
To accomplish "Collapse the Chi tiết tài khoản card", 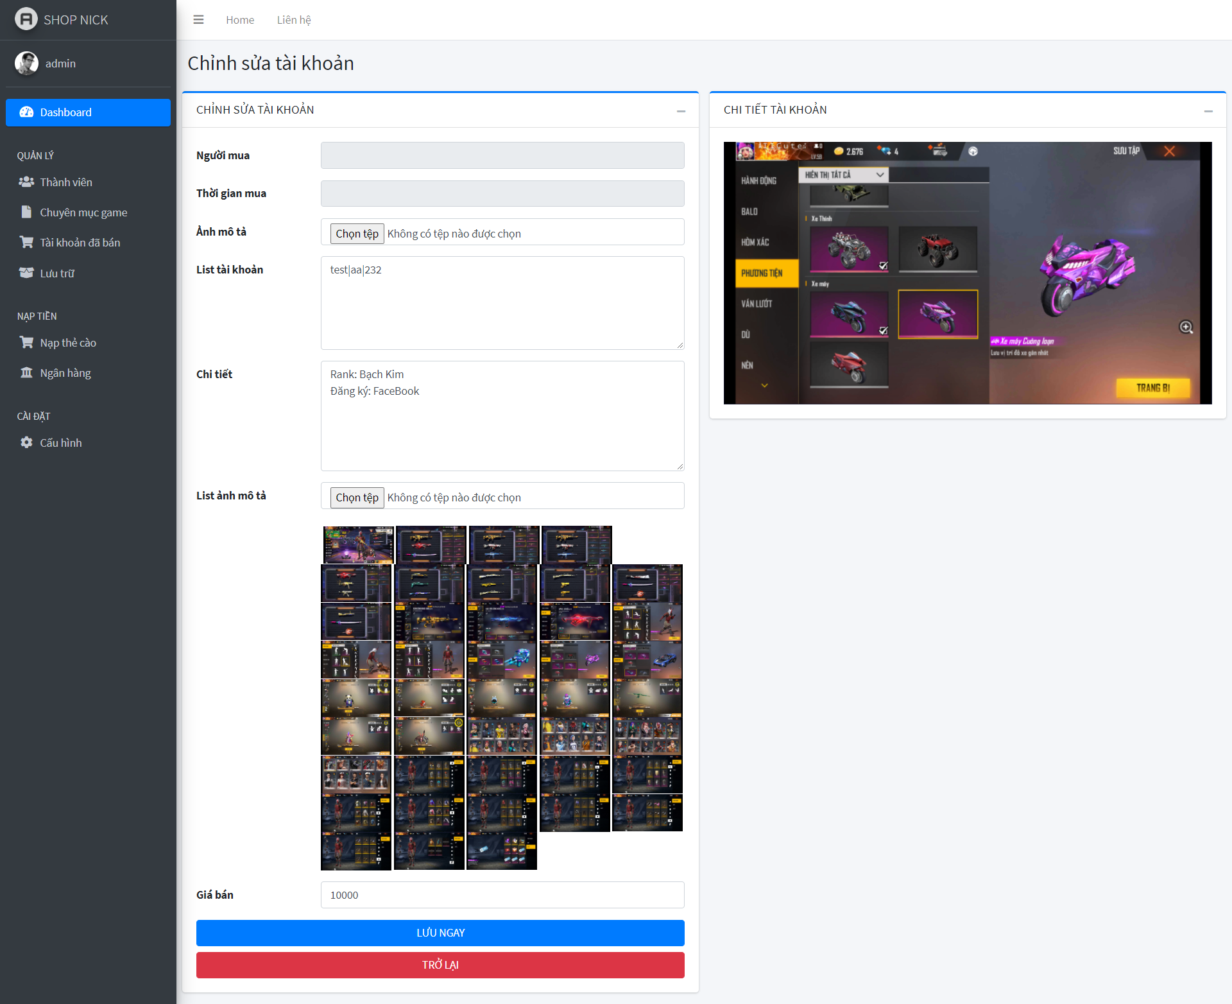I will click(x=1208, y=110).
